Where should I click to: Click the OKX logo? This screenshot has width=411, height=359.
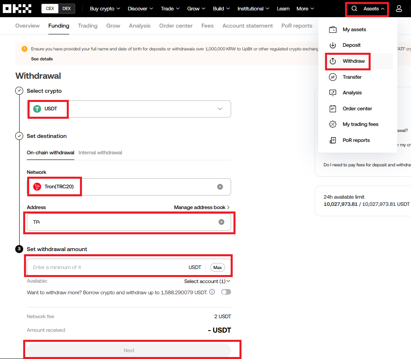point(17,9)
